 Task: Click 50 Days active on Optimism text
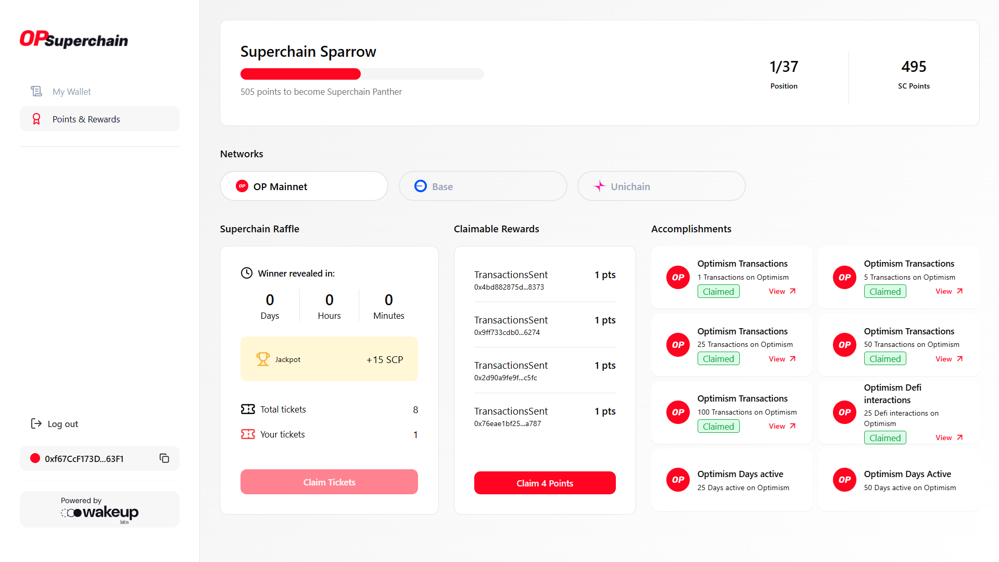pyautogui.click(x=910, y=488)
